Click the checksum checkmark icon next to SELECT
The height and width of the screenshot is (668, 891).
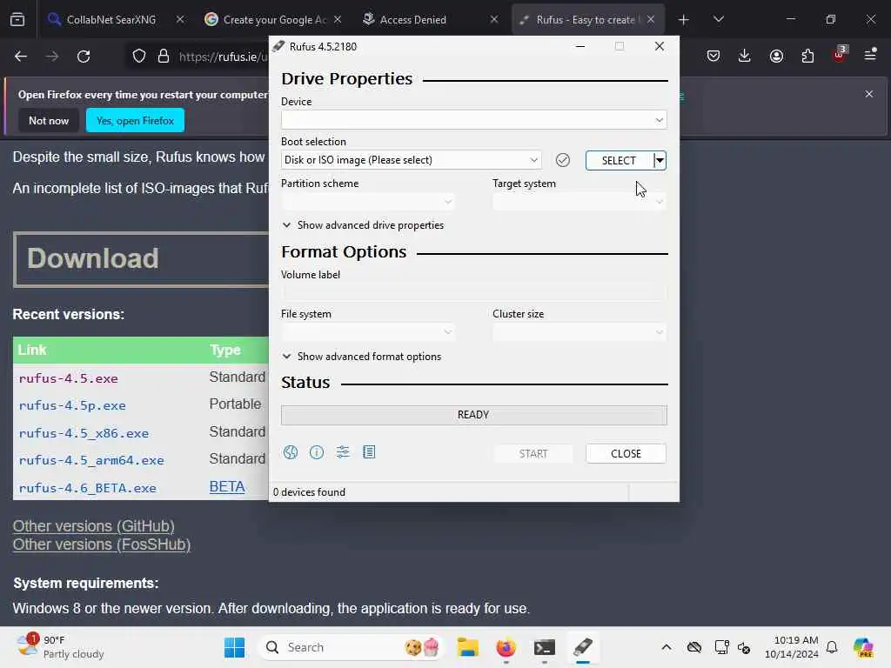[563, 160]
